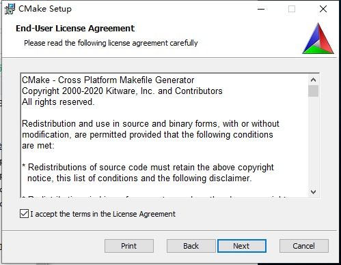Image resolution: width=341 pixels, height=265 pixels.
Task: Print the license agreement
Action: [129, 246]
